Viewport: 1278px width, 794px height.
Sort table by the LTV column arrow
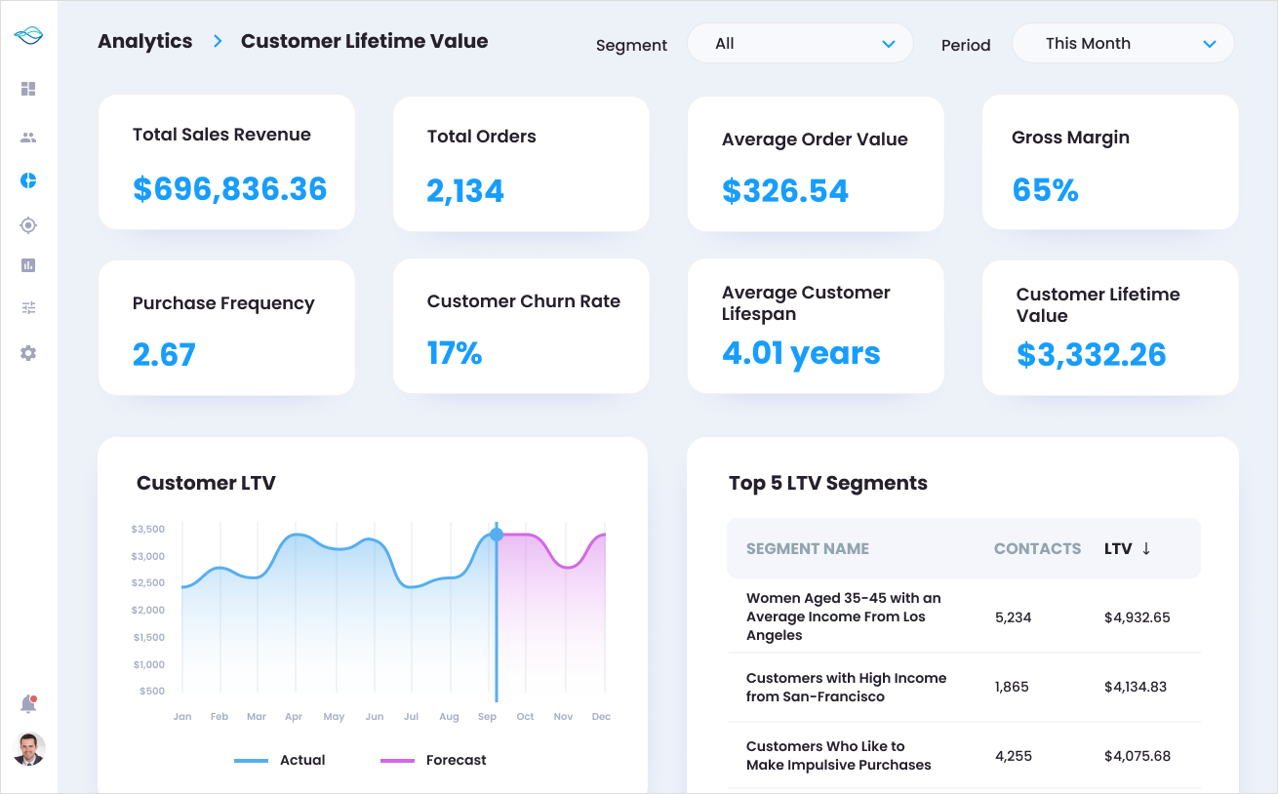pyautogui.click(x=1146, y=548)
